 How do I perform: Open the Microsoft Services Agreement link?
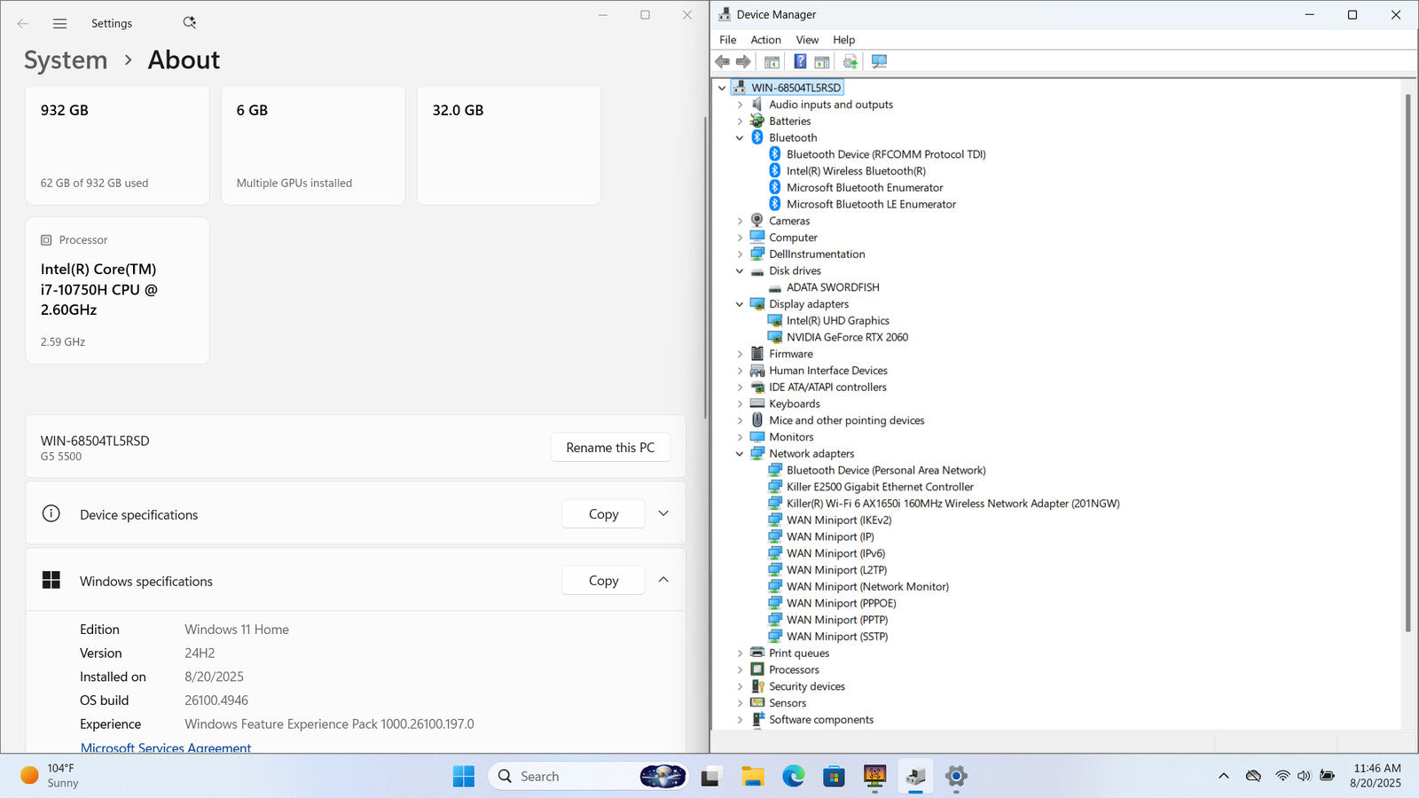click(x=166, y=747)
